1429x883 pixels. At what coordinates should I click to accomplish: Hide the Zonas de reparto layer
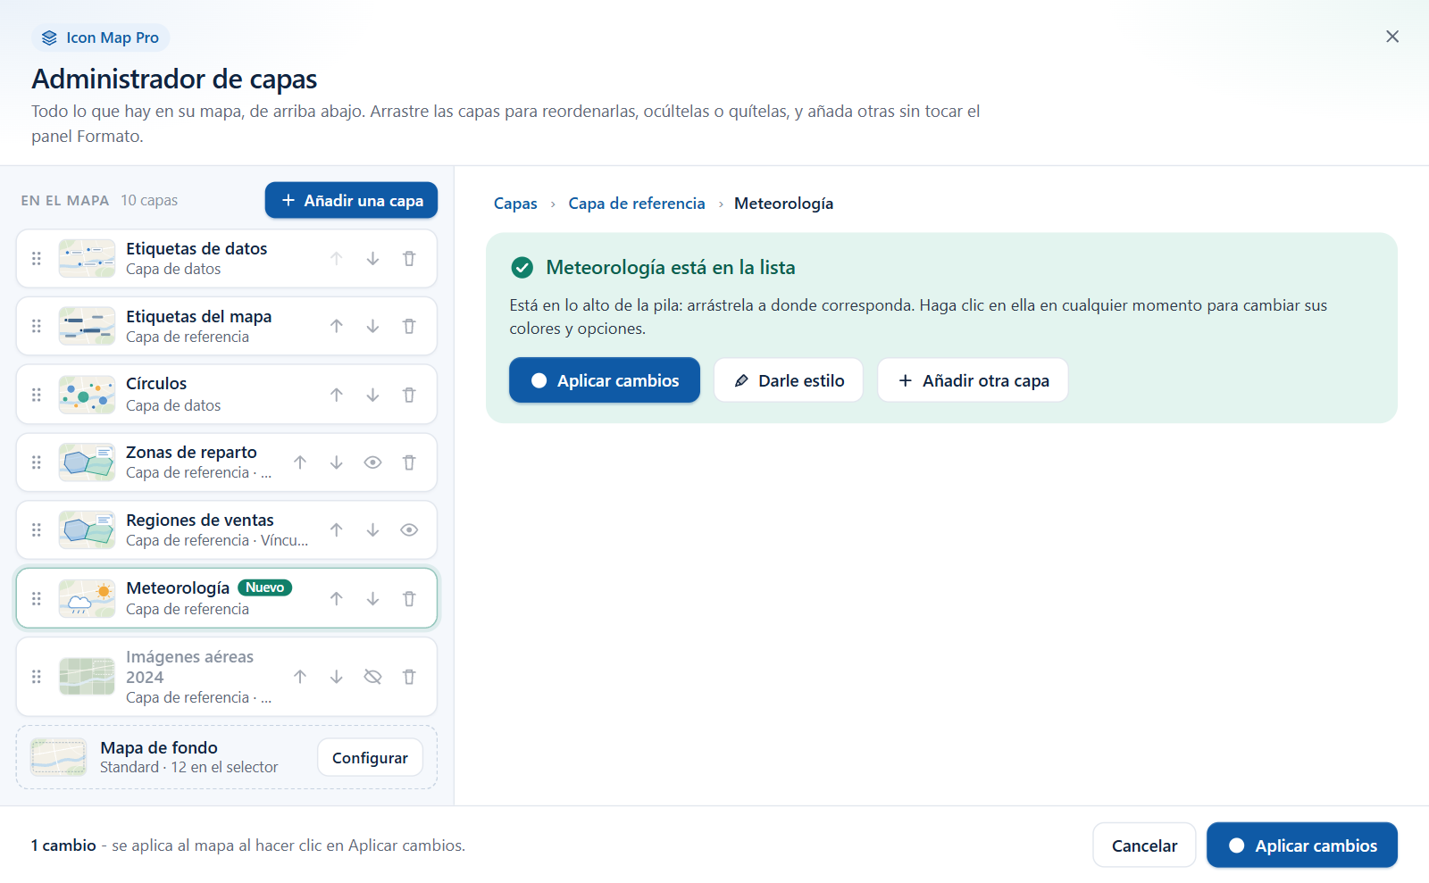[372, 462]
